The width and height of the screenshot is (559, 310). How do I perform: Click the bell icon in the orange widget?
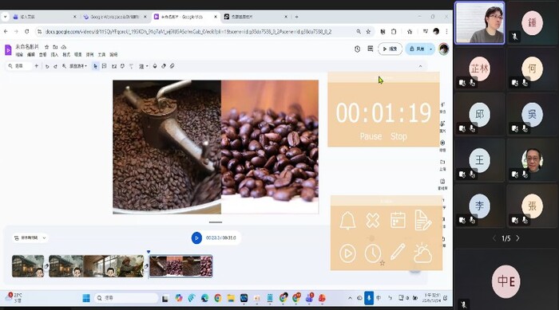click(347, 221)
